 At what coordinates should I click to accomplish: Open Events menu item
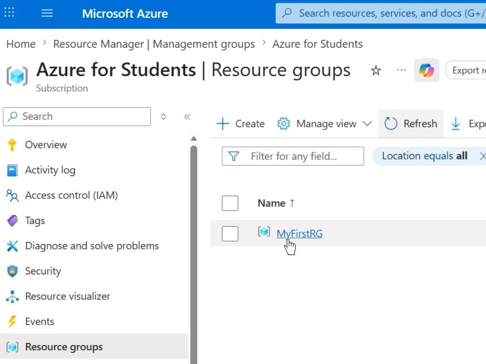tap(39, 322)
